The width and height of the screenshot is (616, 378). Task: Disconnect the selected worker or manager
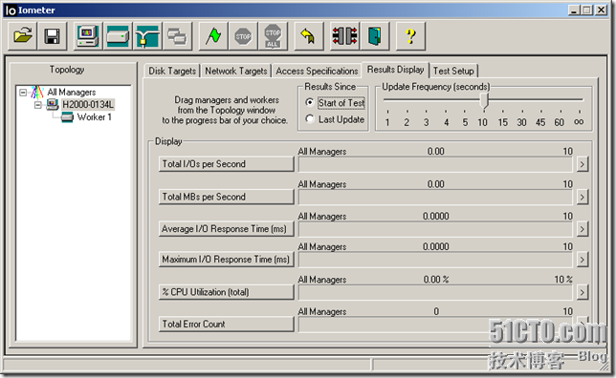pyautogui.click(x=345, y=36)
